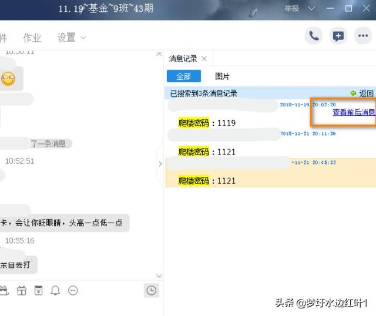Viewport: 376px width, 316px height.
Task: Open the gift box icon in chat toolbar
Action: coord(22,290)
